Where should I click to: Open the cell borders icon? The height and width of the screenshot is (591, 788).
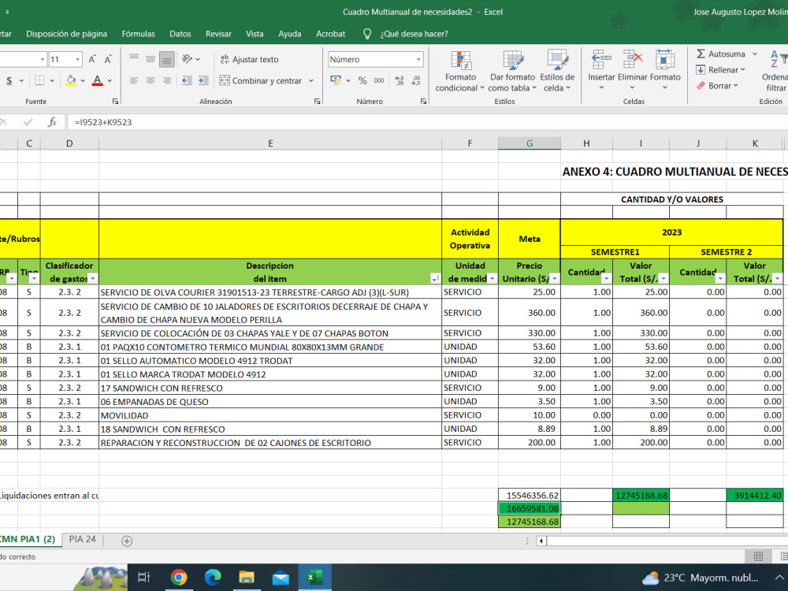(x=39, y=80)
